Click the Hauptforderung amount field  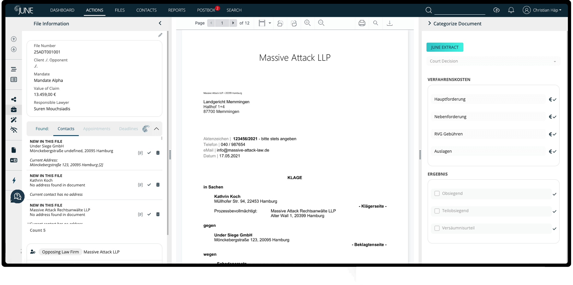click(488, 99)
